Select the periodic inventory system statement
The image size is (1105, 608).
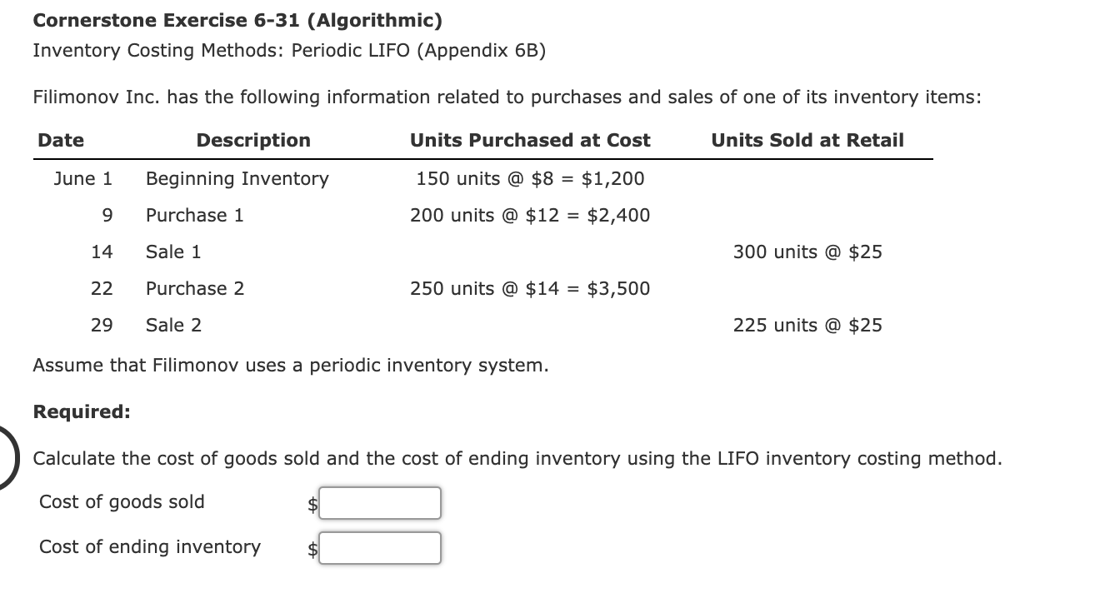point(290,365)
